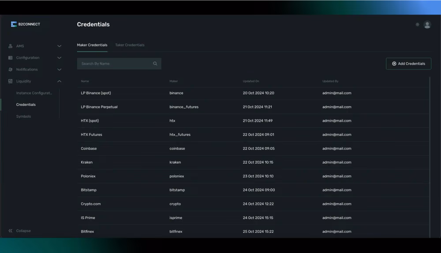Sort by the Updated By column header

(x=330, y=81)
